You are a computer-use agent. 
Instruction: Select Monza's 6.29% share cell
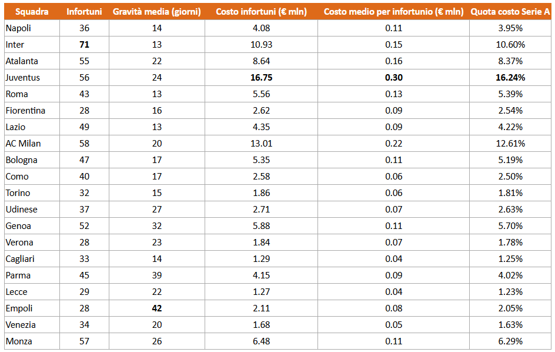click(x=510, y=341)
